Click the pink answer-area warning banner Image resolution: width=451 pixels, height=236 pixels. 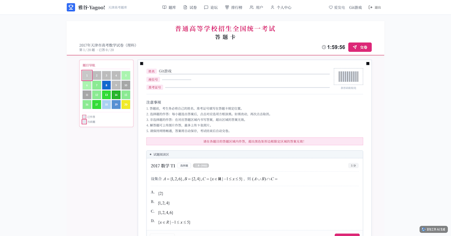(254, 141)
